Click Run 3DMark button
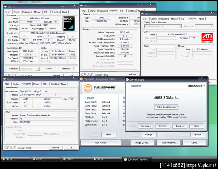Screen dimensions: 218x169 pyautogui.click(x=101, y=143)
